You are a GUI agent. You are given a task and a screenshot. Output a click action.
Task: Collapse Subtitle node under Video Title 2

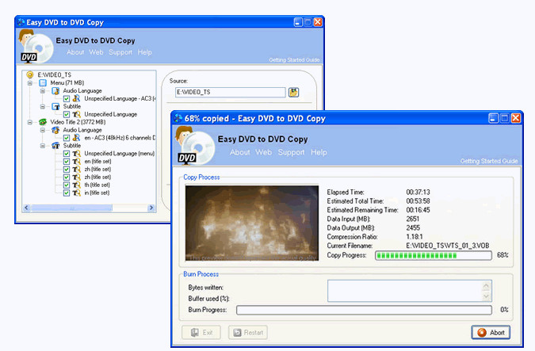(43, 146)
